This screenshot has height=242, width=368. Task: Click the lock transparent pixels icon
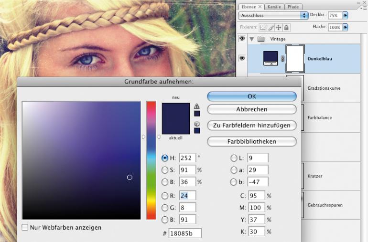coord(263,27)
